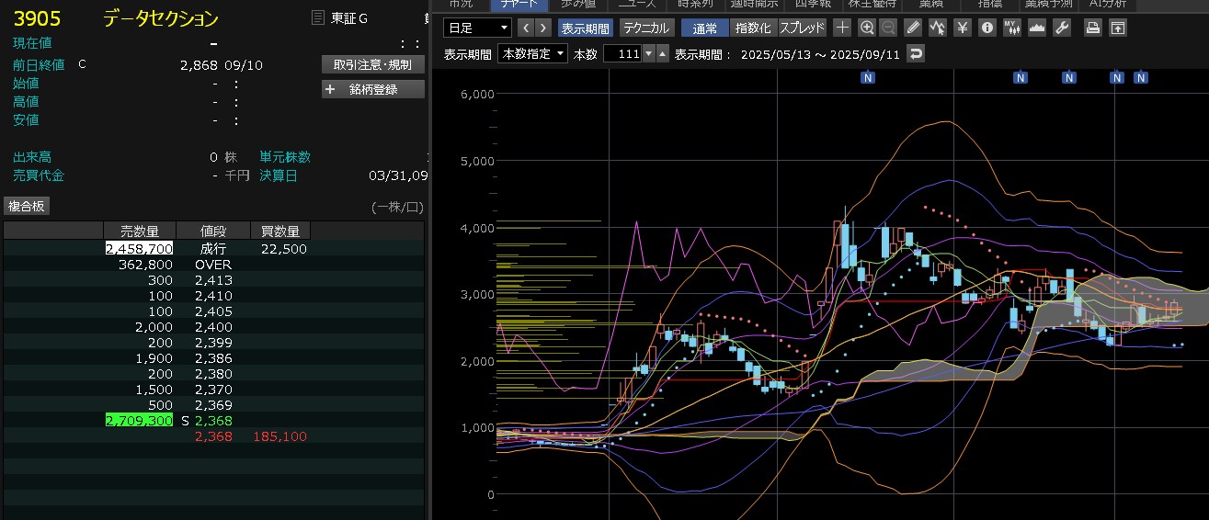The width and height of the screenshot is (1209, 520).
Task: Toggle 表示期間 display period button
Action: [x=585, y=28]
